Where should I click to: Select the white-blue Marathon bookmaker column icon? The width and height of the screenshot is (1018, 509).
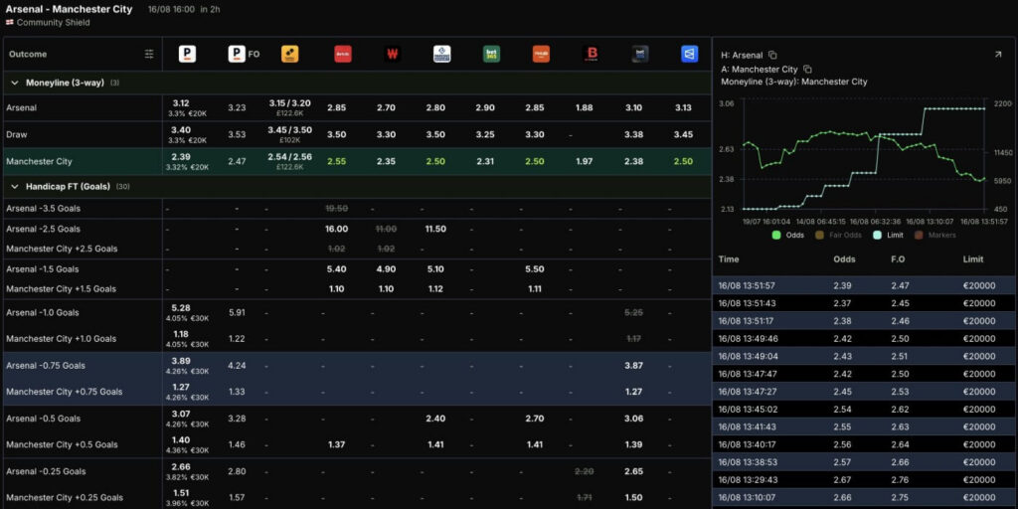(442, 54)
